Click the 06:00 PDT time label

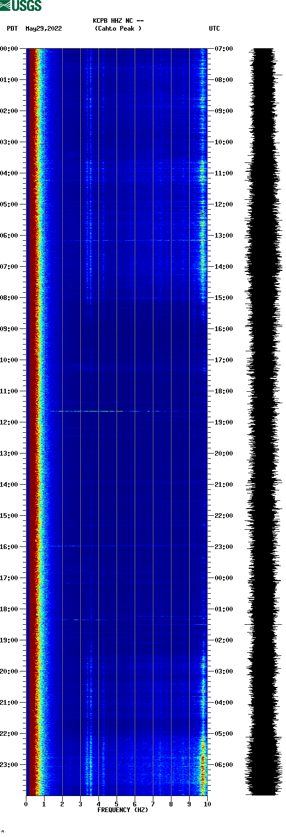pos(9,236)
